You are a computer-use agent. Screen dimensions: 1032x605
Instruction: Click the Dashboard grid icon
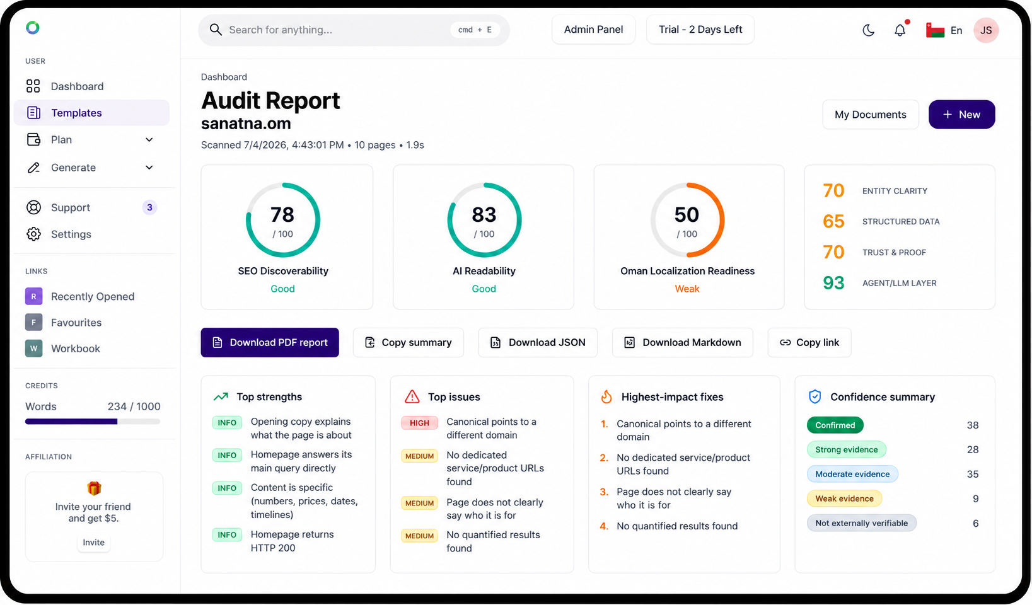33,86
